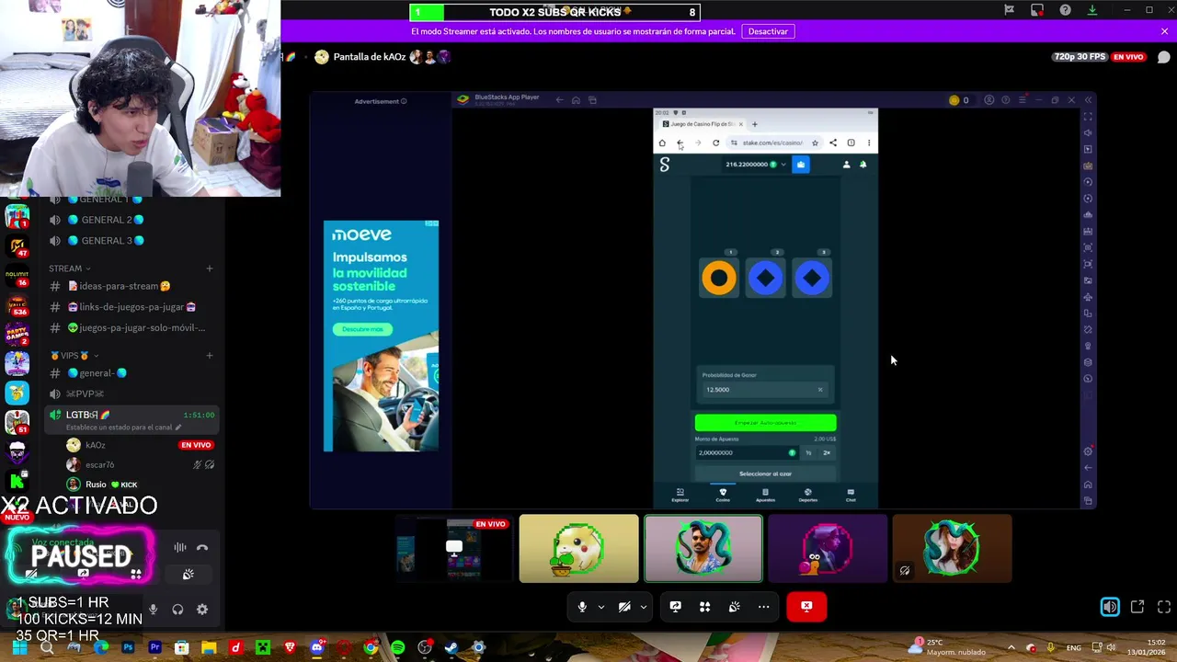Open the chat bubble icon beside EN VIVO

pos(1163,57)
